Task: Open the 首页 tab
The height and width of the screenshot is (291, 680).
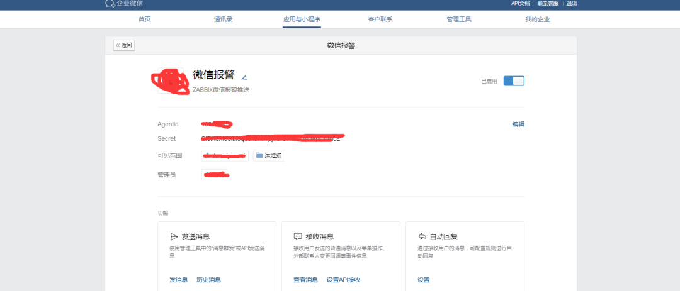Action: pyautogui.click(x=144, y=19)
